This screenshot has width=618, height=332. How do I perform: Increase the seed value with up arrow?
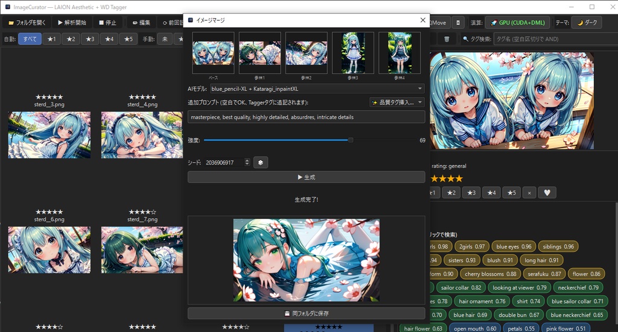tap(247, 160)
